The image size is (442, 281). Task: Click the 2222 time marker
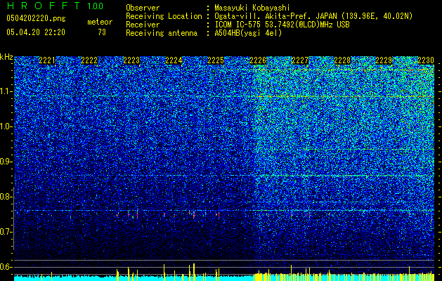coord(89,60)
